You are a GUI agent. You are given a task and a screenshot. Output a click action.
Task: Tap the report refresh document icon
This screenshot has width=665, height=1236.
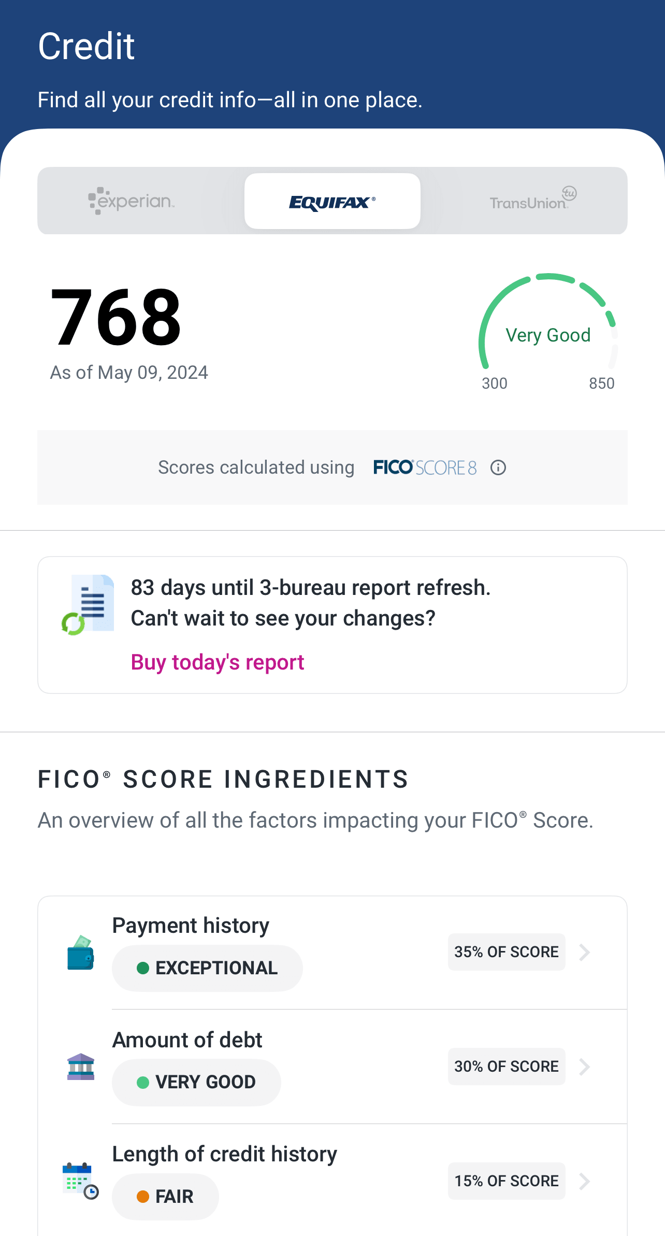pos(89,605)
